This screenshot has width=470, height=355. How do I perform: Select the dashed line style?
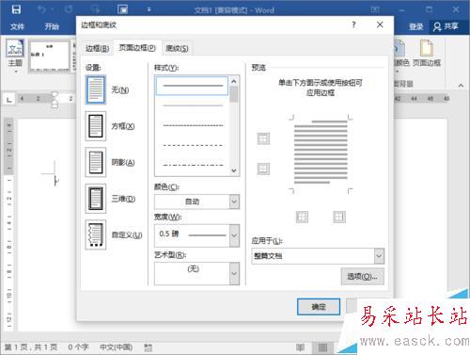pos(193,145)
